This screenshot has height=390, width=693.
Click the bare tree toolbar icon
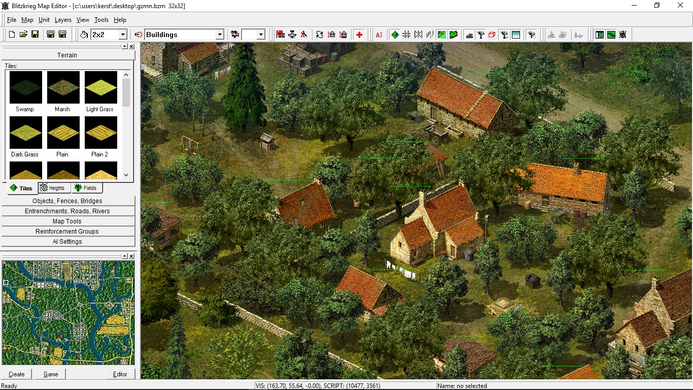tap(481, 35)
